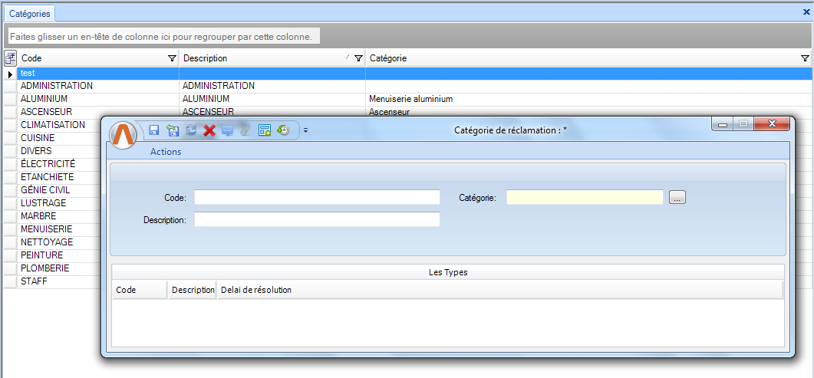Switch to the Catégories tab
814x378 pixels.
tap(30, 13)
